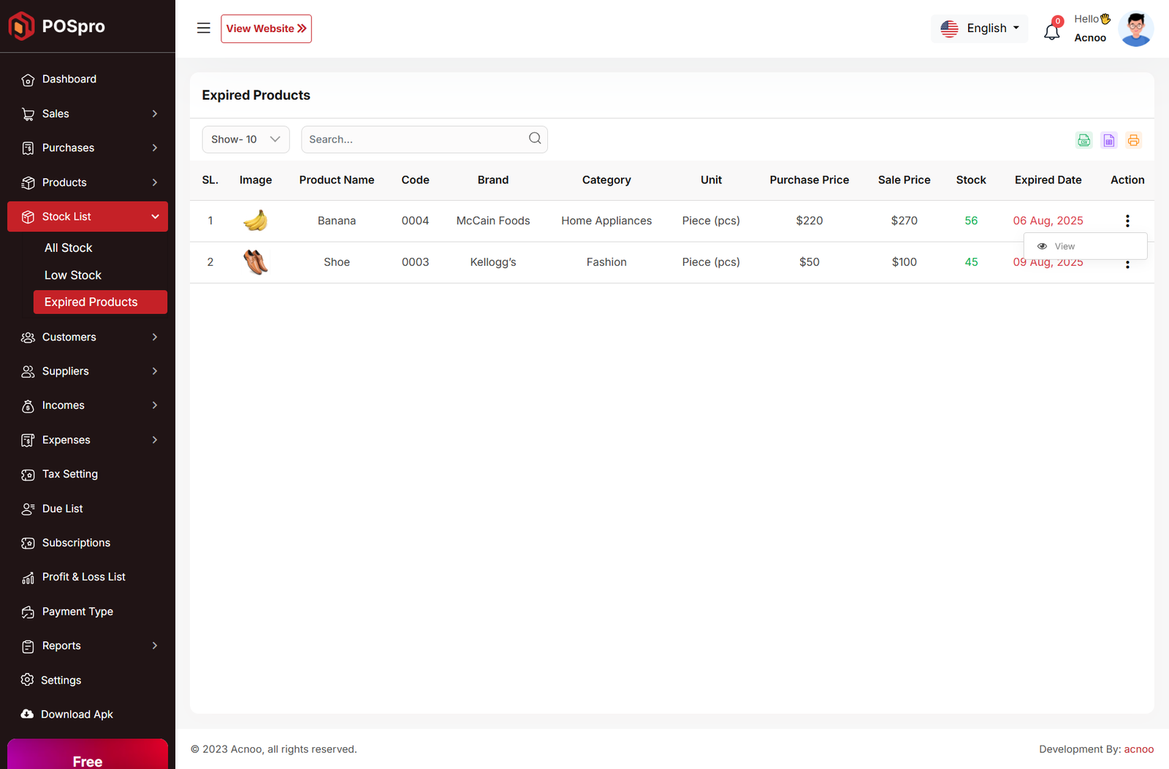Export the table as Excel file
The width and height of the screenshot is (1169, 769).
click(x=1108, y=140)
